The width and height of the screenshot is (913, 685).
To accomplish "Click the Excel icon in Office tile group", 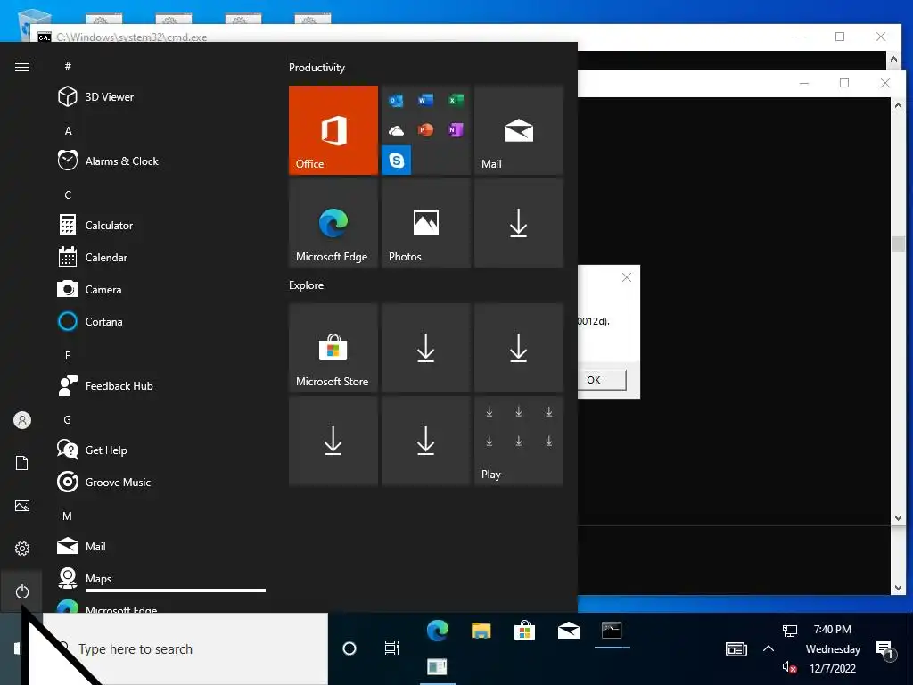I will pos(456,100).
